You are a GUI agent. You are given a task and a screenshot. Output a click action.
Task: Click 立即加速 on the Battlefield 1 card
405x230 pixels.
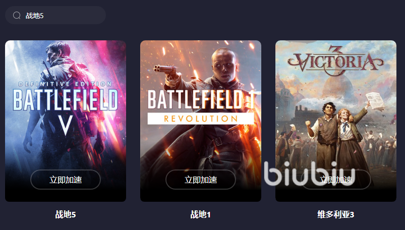[201, 180]
